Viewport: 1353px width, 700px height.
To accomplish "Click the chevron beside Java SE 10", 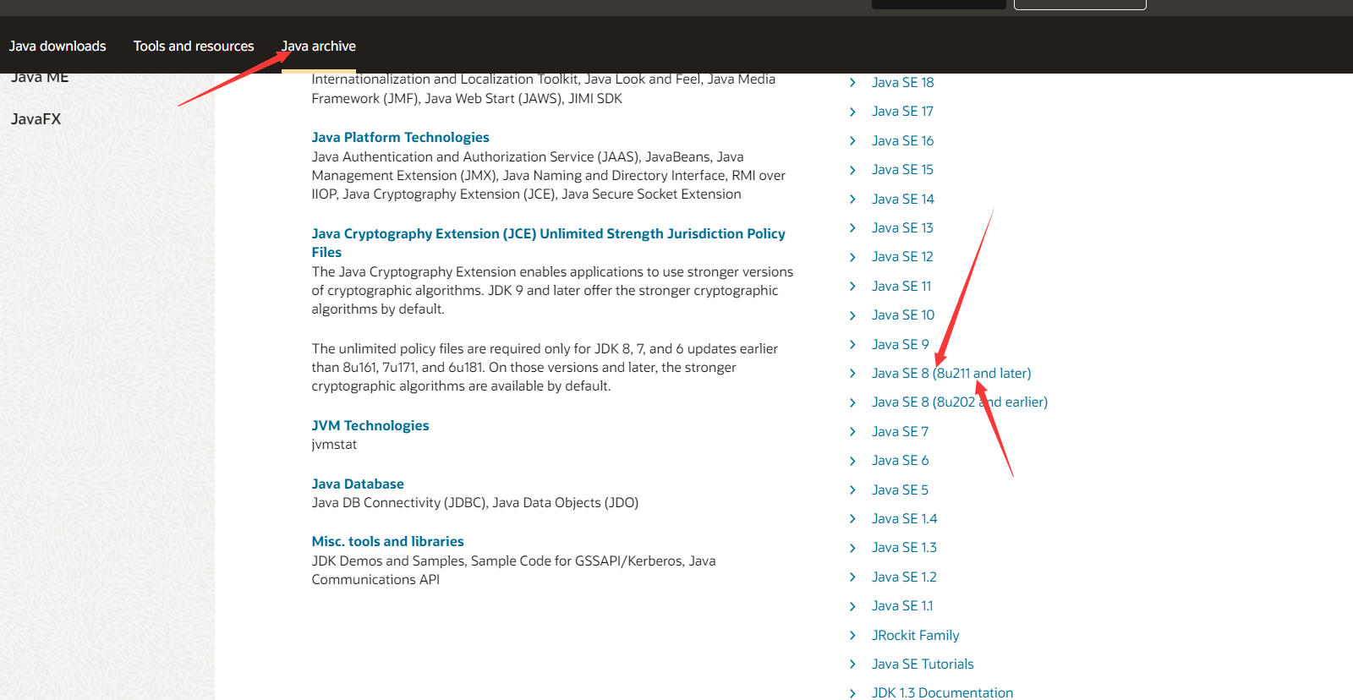I will point(852,315).
